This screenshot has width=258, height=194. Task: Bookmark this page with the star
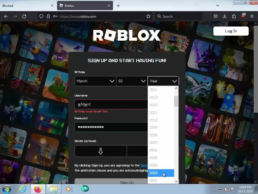148,16
